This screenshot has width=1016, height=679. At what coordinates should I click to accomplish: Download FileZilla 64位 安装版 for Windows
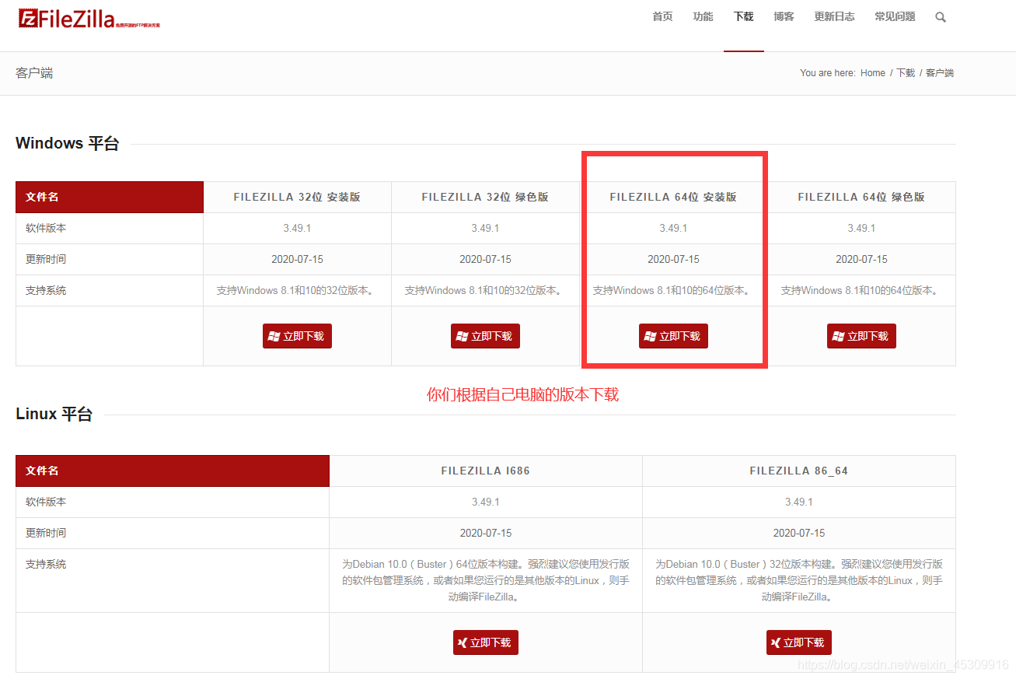tap(673, 336)
